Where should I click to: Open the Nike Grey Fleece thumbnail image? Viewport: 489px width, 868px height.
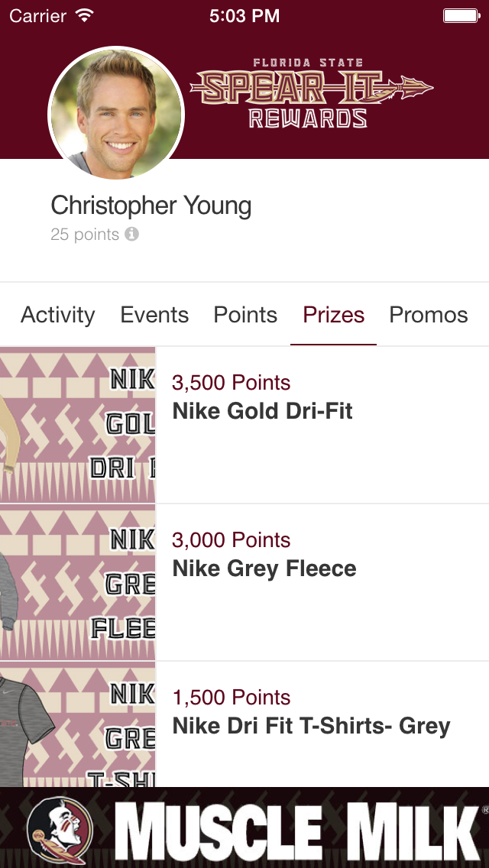pos(77,582)
